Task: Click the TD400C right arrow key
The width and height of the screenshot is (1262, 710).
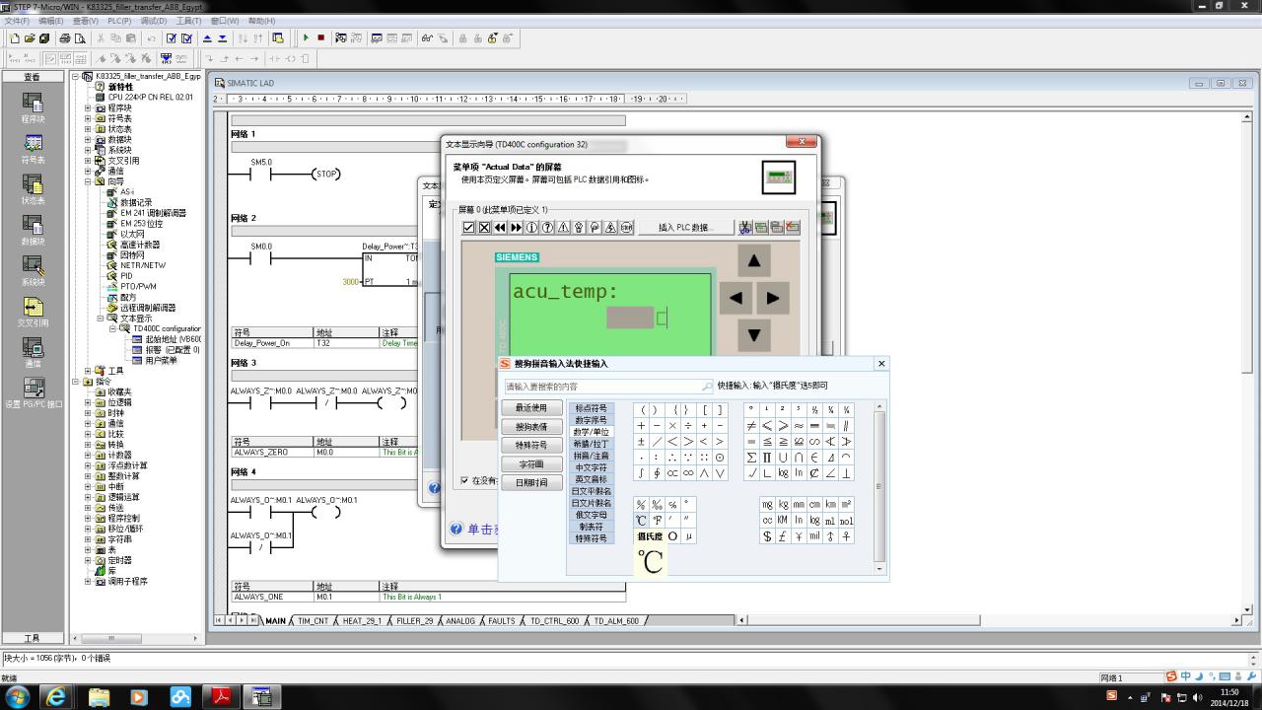Action: (772, 298)
